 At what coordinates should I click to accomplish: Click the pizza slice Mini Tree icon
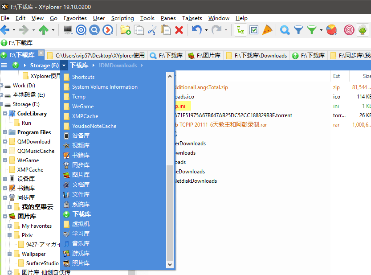coord(267,30)
